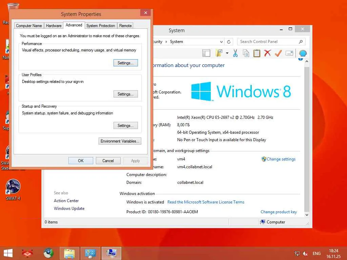Click the scroll down arrow in System window
347x260 pixels.
(x=307, y=215)
